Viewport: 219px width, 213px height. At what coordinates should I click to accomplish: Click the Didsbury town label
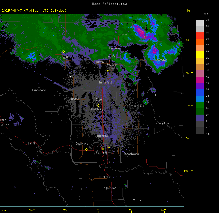tap(97, 109)
